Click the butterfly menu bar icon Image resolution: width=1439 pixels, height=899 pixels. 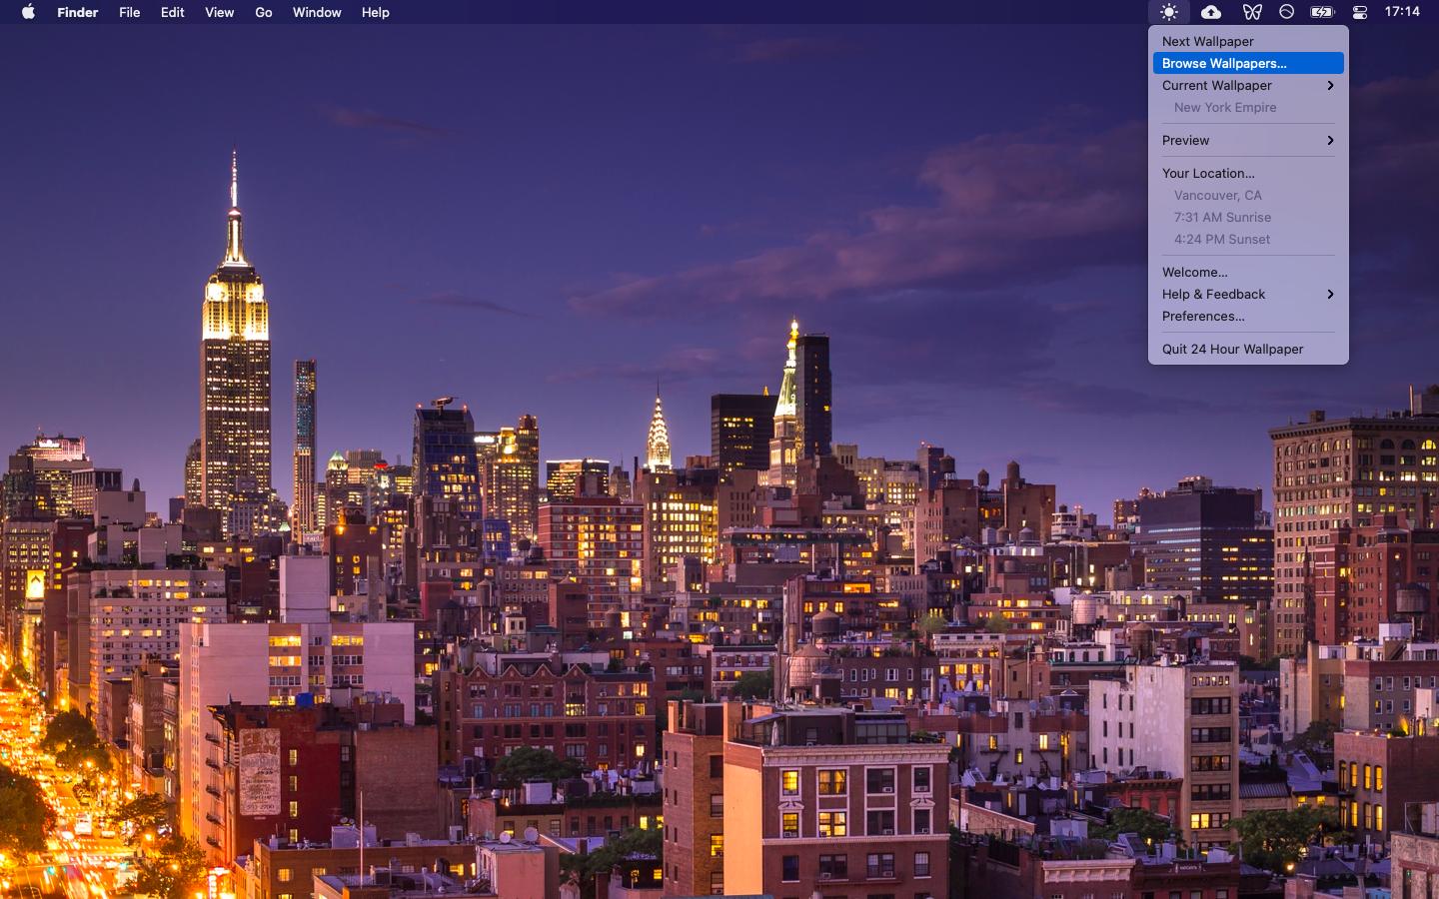[x=1252, y=12]
